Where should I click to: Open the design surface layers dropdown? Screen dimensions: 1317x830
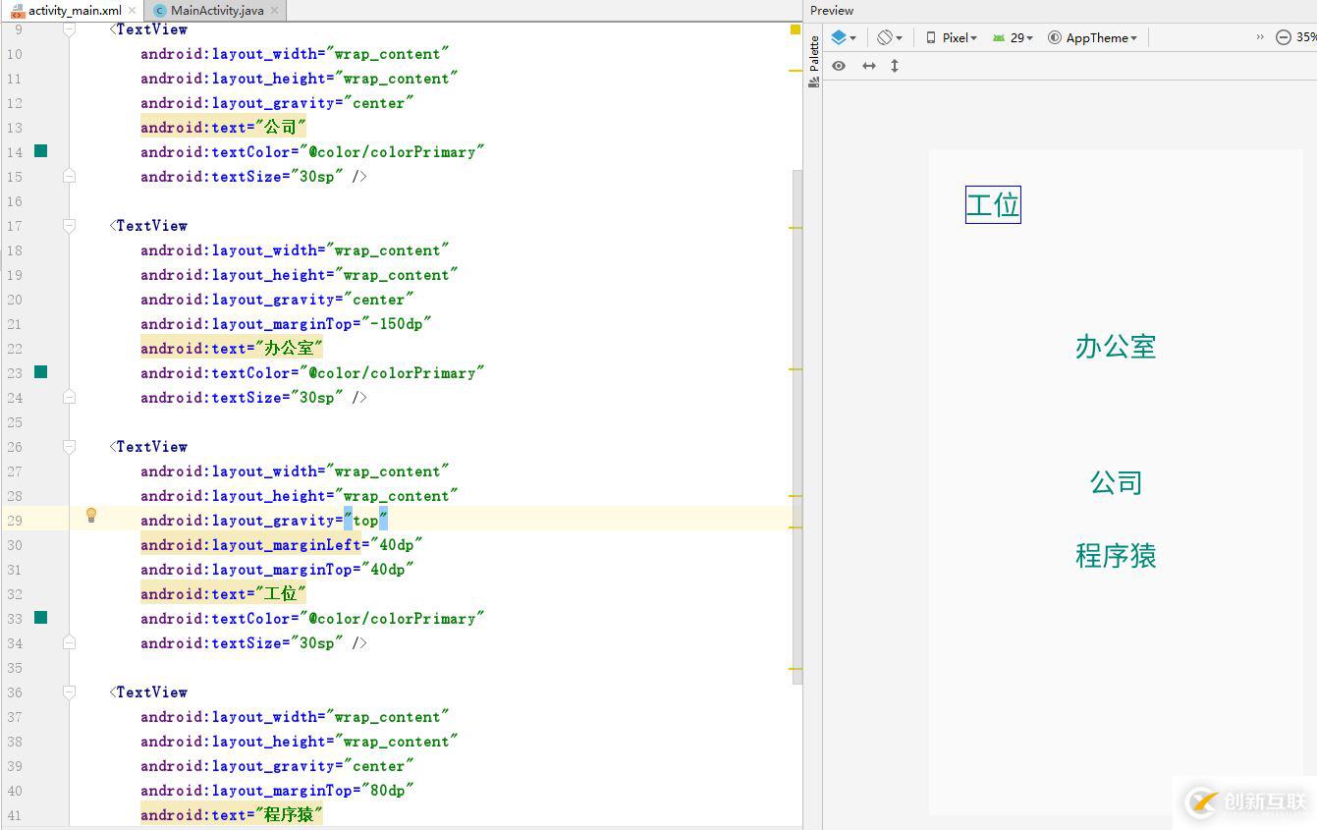tap(844, 37)
